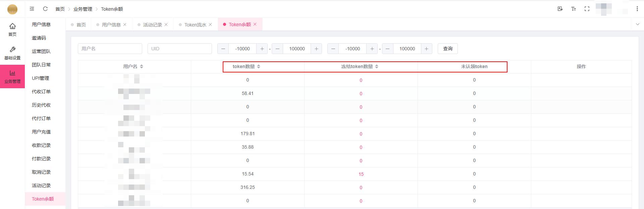Expand the tabs dropdown chevron at right
The height and width of the screenshot is (209, 644).
[637, 24]
